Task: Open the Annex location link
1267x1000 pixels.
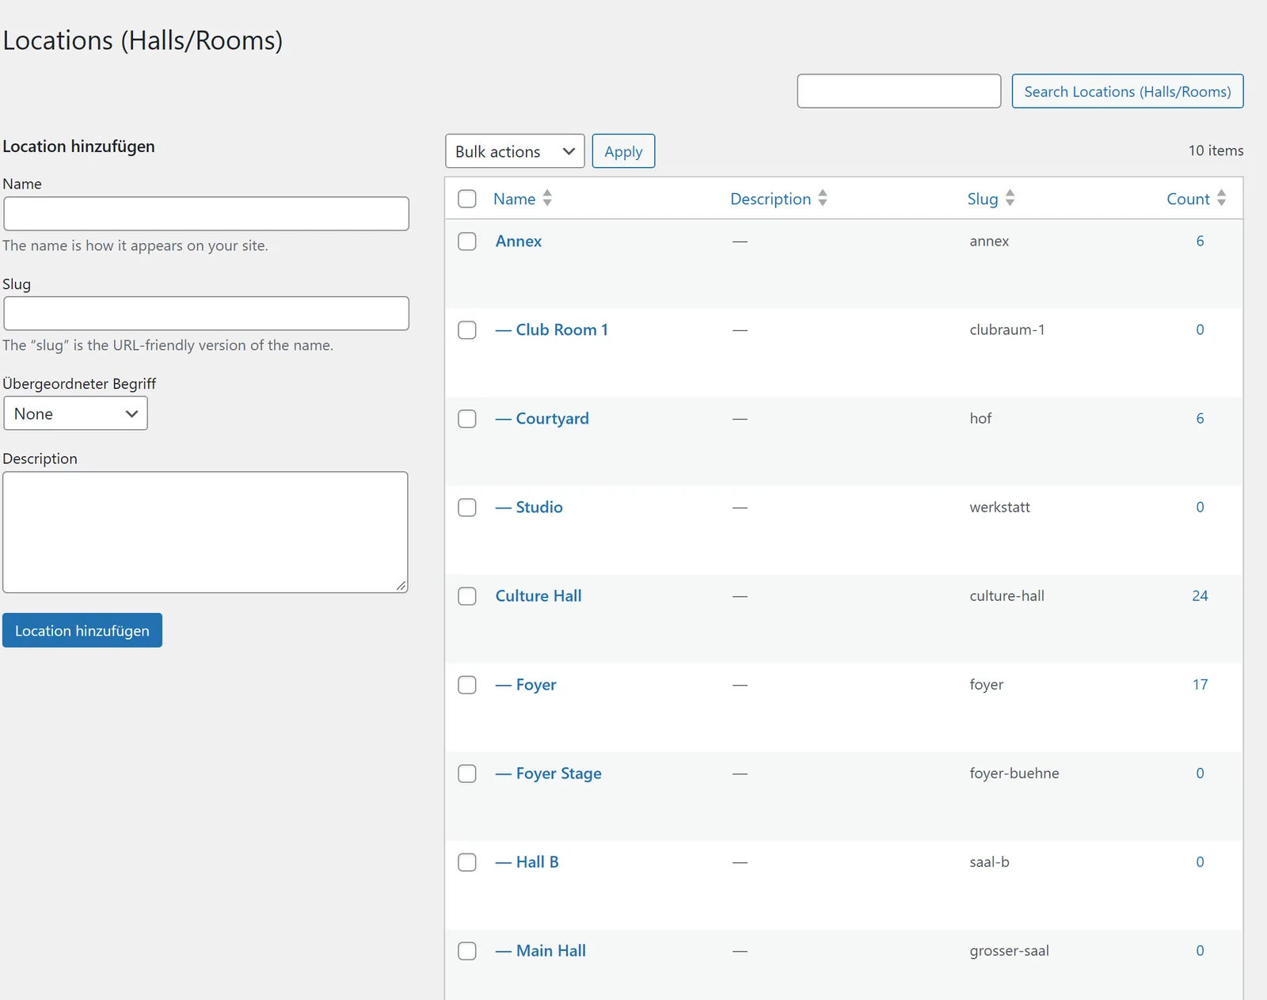Action: click(x=519, y=241)
